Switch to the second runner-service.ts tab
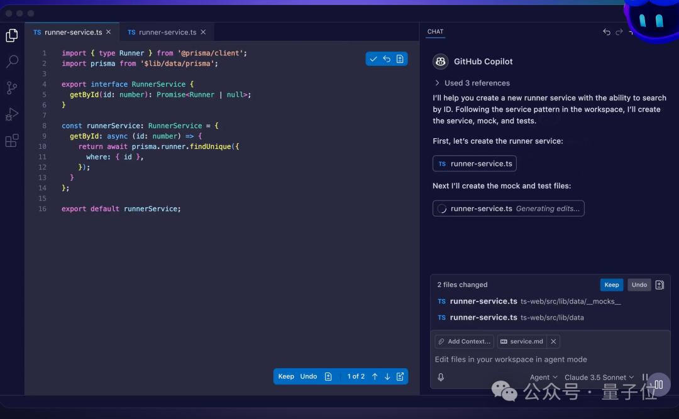The width and height of the screenshot is (679, 419). click(167, 31)
